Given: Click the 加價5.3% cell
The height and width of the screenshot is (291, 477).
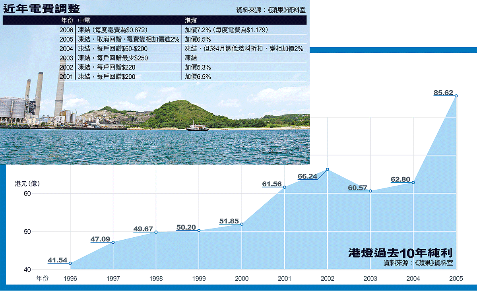Looking at the screenshot, I should 198,67.
